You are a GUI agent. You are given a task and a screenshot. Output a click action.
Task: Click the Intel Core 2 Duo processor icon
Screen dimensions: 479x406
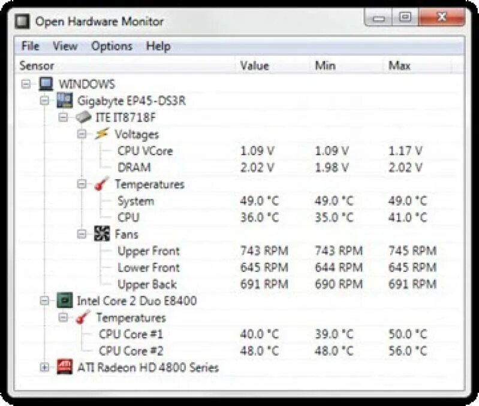tap(65, 301)
